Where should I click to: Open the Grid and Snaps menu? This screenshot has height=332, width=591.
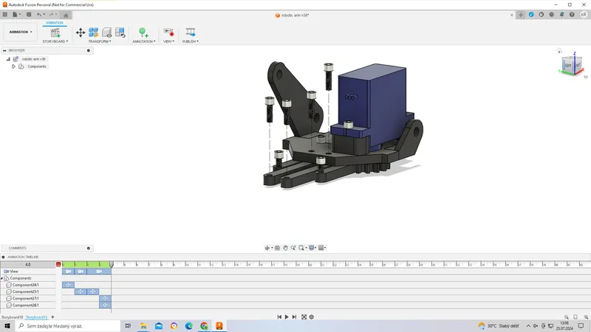[322, 248]
